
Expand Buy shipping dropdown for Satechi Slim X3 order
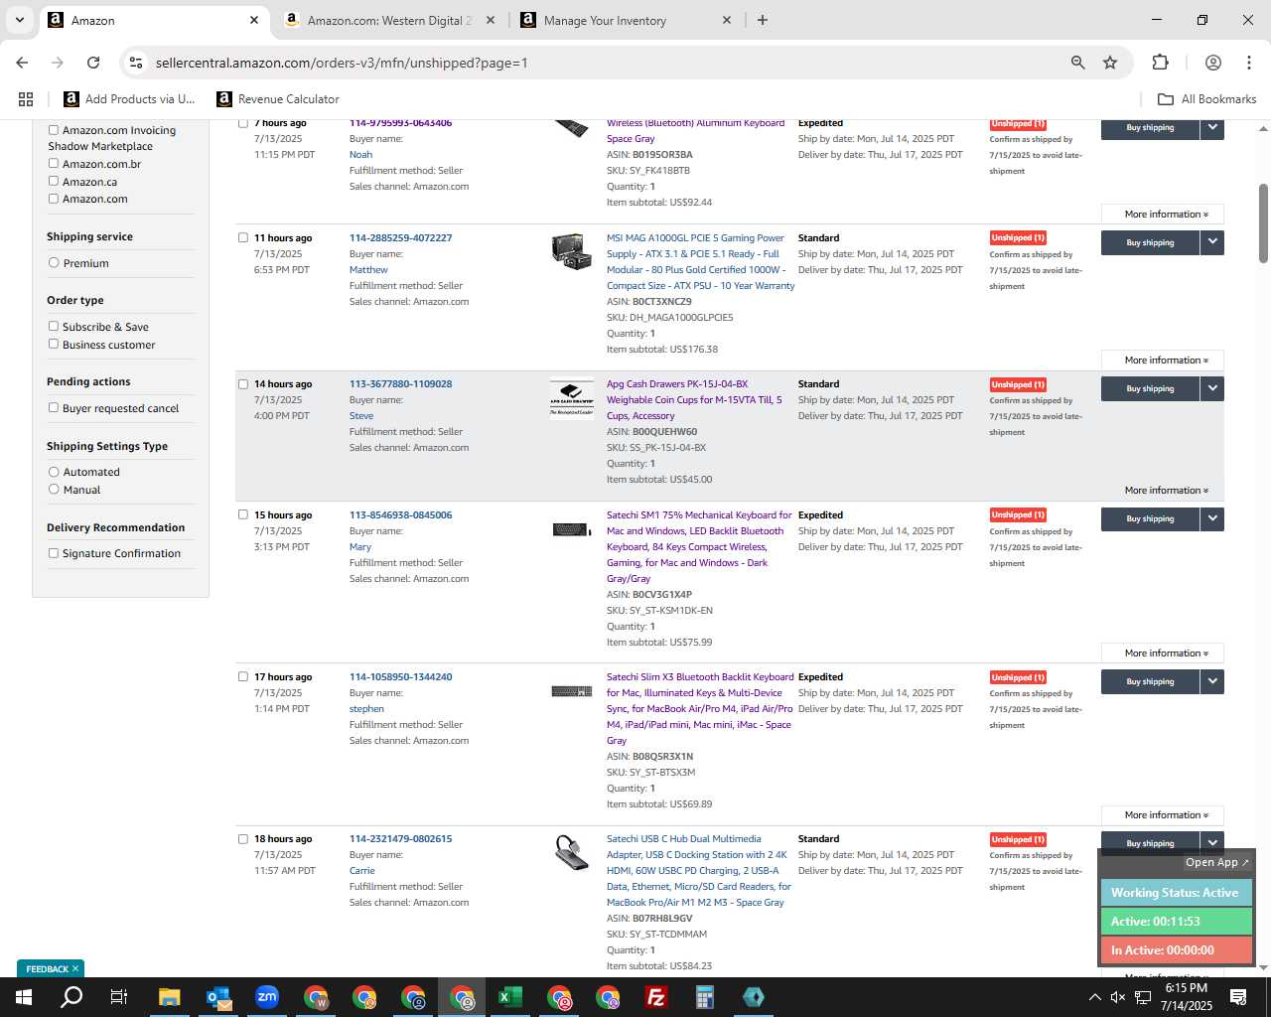click(1212, 681)
